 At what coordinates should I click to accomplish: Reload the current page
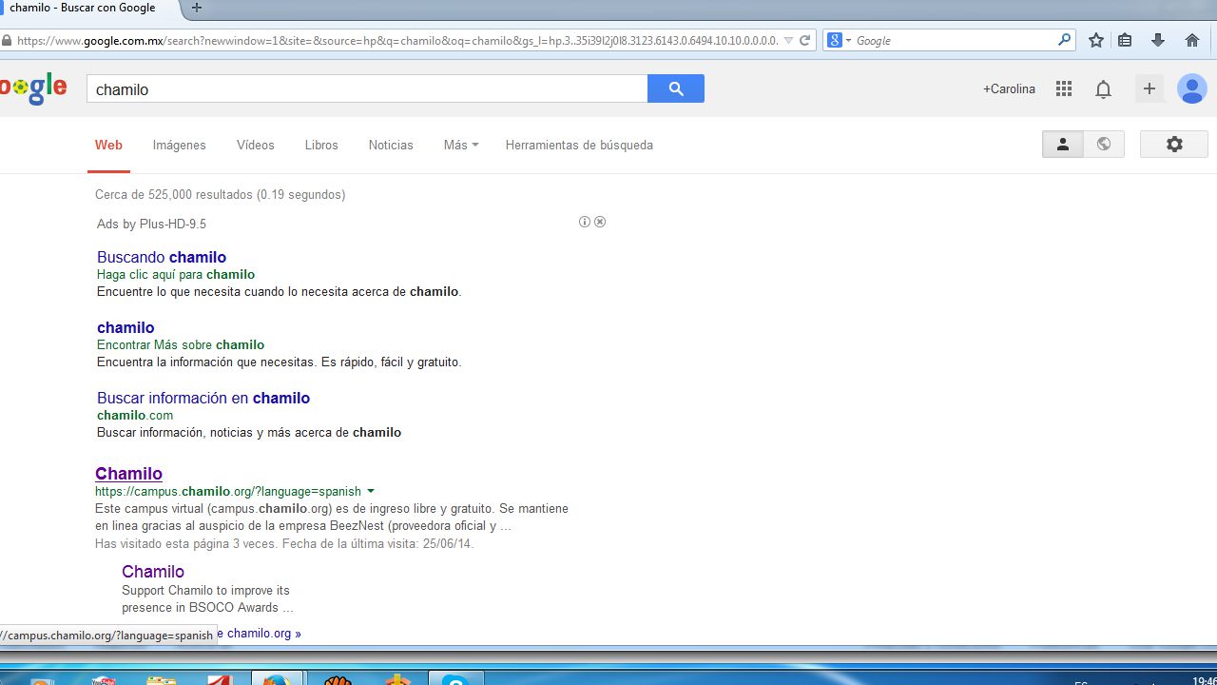(x=804, y=41)
